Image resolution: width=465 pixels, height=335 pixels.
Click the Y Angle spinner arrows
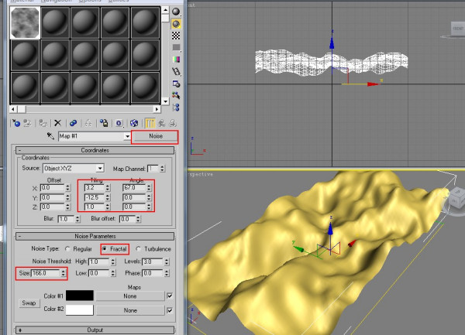tap(149, 197)
